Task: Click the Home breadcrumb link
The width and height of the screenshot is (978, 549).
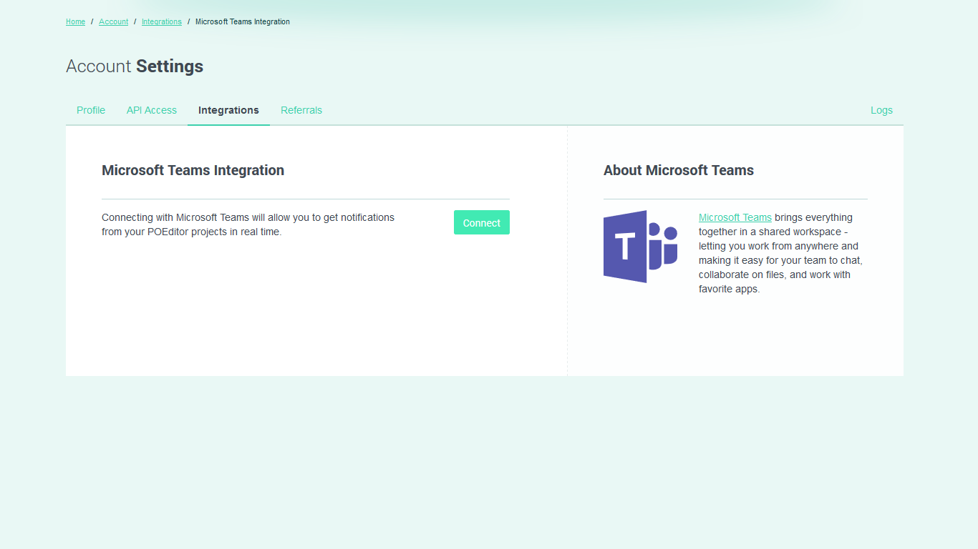Action: click(x=75, y=21)
